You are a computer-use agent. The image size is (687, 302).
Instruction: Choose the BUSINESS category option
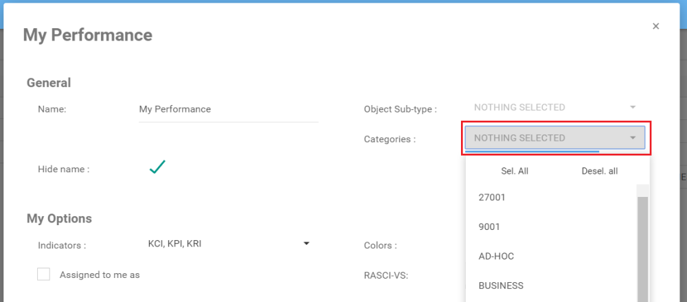pyautogui.click(x=501, y=286)
